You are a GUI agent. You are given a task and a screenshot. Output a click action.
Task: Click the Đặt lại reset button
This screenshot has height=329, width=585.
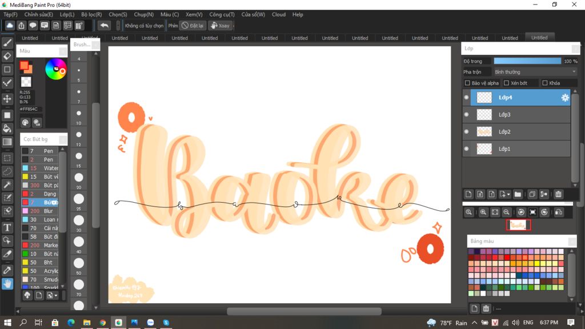[x=193, y=25]
